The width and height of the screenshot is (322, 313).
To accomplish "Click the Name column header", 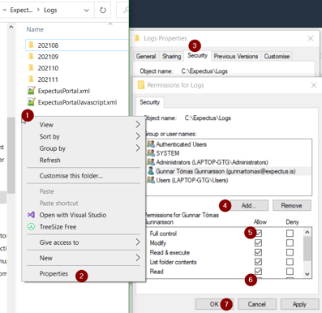I will pyautogui.click(x=35, y=29).
